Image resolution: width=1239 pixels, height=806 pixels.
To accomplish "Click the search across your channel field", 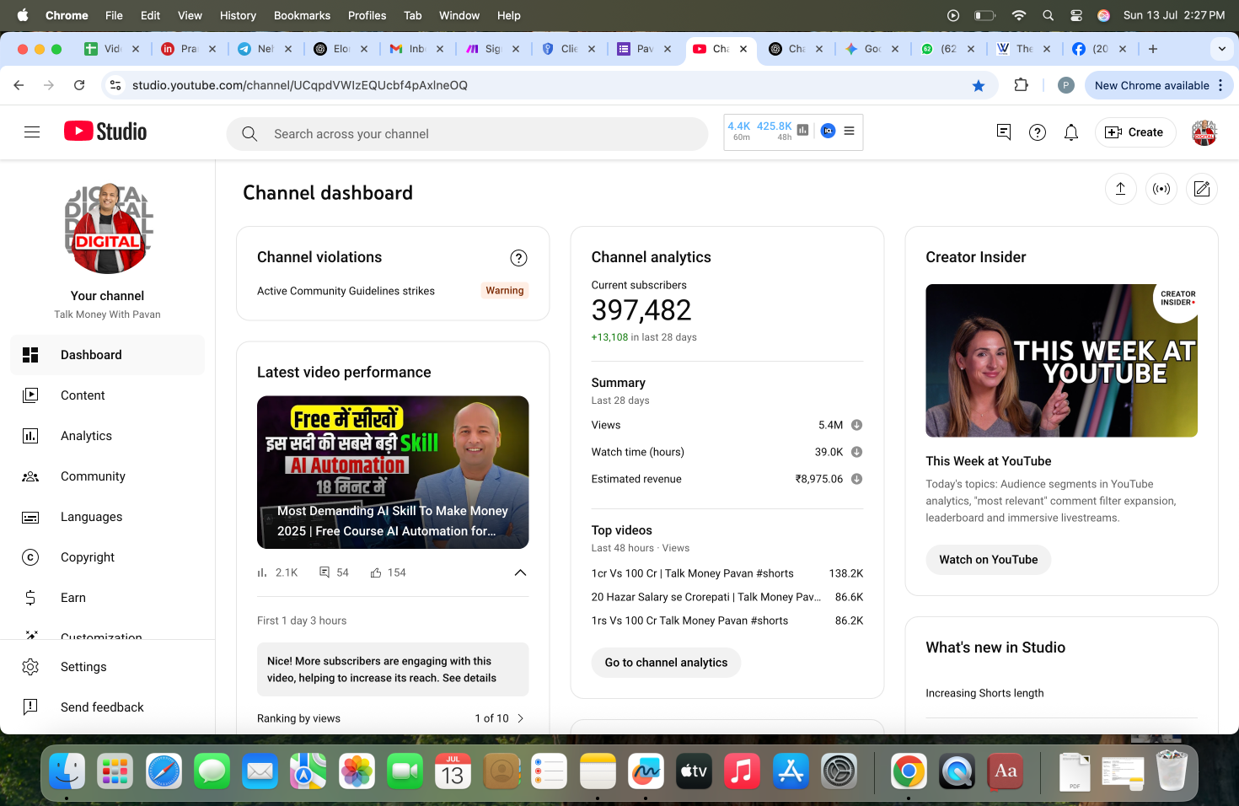I will click(468, 134).
